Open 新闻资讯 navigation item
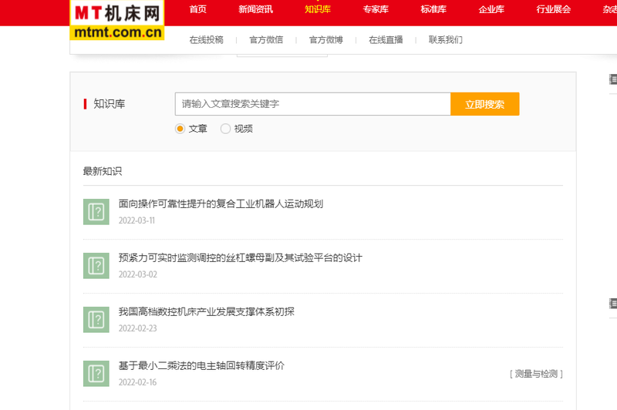 [x=255, y=9]
